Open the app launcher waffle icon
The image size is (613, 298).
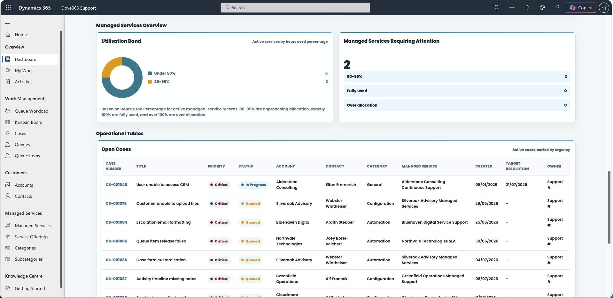(x=8, y=8)
